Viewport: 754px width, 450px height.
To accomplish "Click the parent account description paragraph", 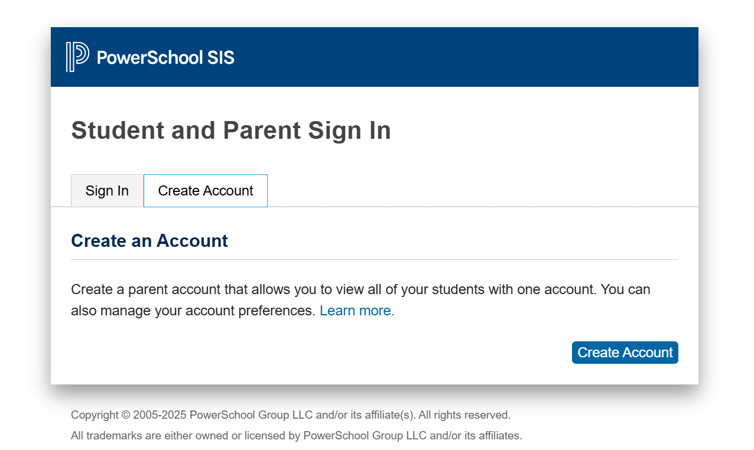I will tap(360, 290).
